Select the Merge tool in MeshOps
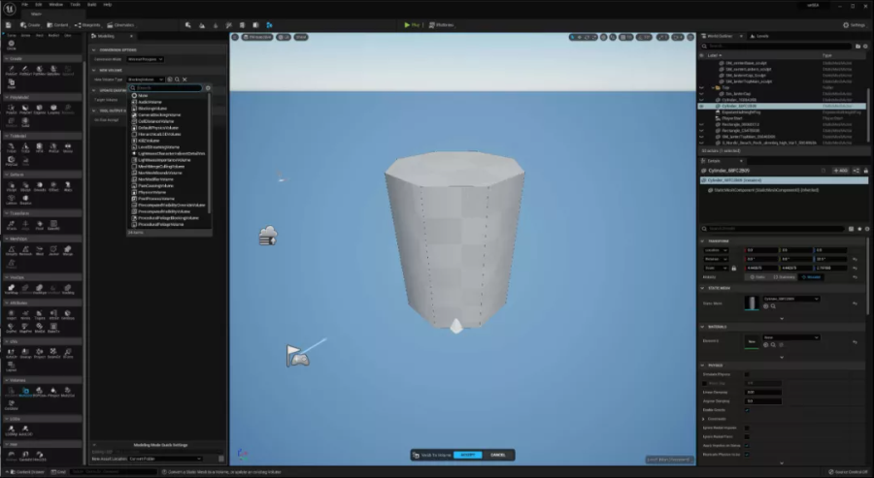The width and height of the screenshot is (874, 478). [68, 251]
